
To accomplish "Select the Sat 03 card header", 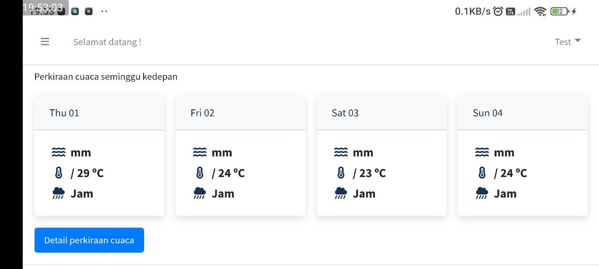I will [381, 113].
